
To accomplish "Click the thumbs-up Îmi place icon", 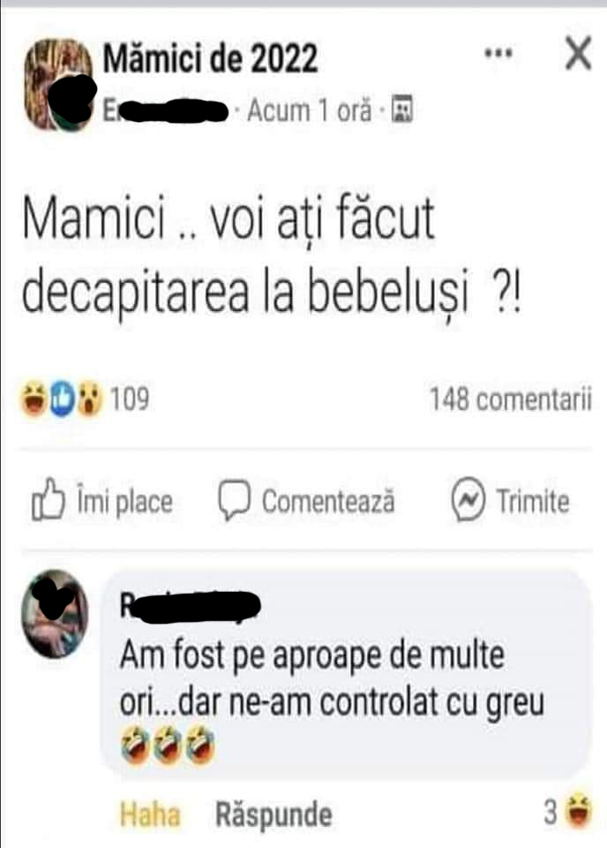I will [48, 500].
